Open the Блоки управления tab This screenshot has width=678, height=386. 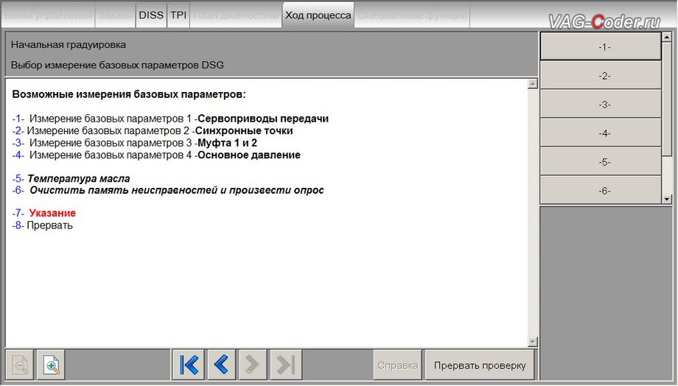(48, 15)
